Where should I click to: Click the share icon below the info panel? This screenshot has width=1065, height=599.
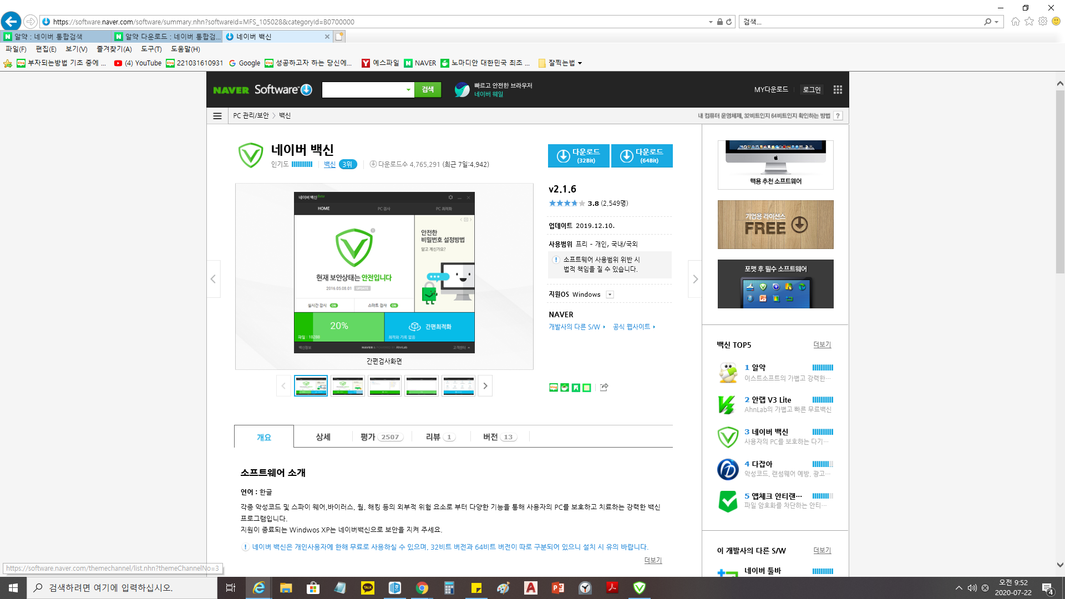click(x=604, y=387)
